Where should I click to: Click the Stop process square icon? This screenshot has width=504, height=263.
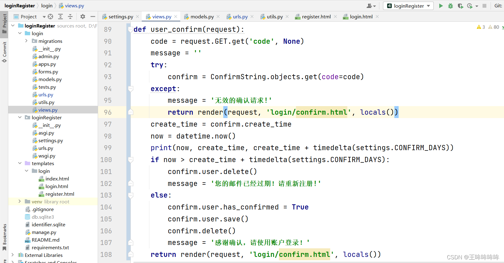click(x=484, y=6)
